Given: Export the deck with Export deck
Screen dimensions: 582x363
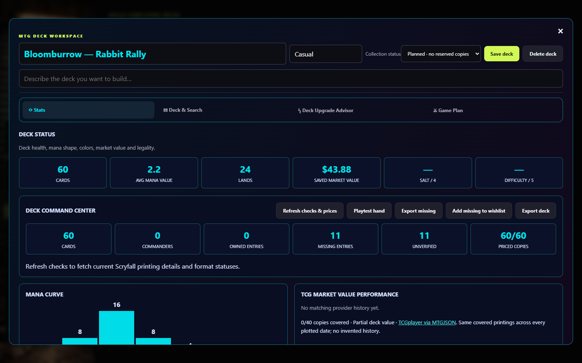Looking at the screenshot, I should [x=536, y=211].
